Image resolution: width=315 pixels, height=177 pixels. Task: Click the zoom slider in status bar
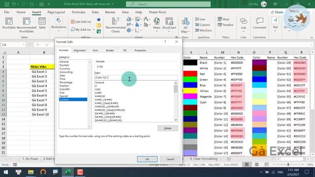(288, 165)
